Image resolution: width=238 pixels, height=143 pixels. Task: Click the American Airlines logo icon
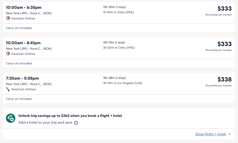pyautogui.click(x=8, y=89)
